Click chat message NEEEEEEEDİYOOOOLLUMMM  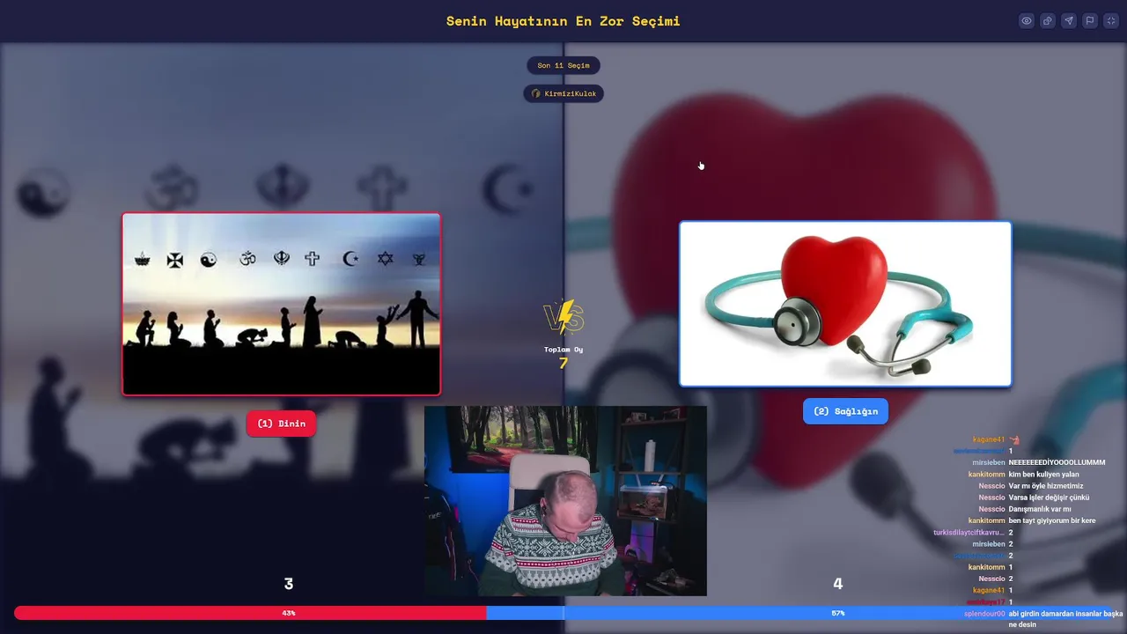coord(1057,462)
